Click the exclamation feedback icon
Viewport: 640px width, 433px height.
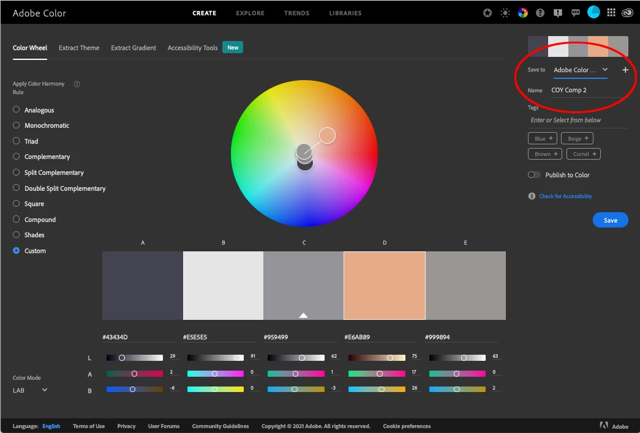(557, 13)
